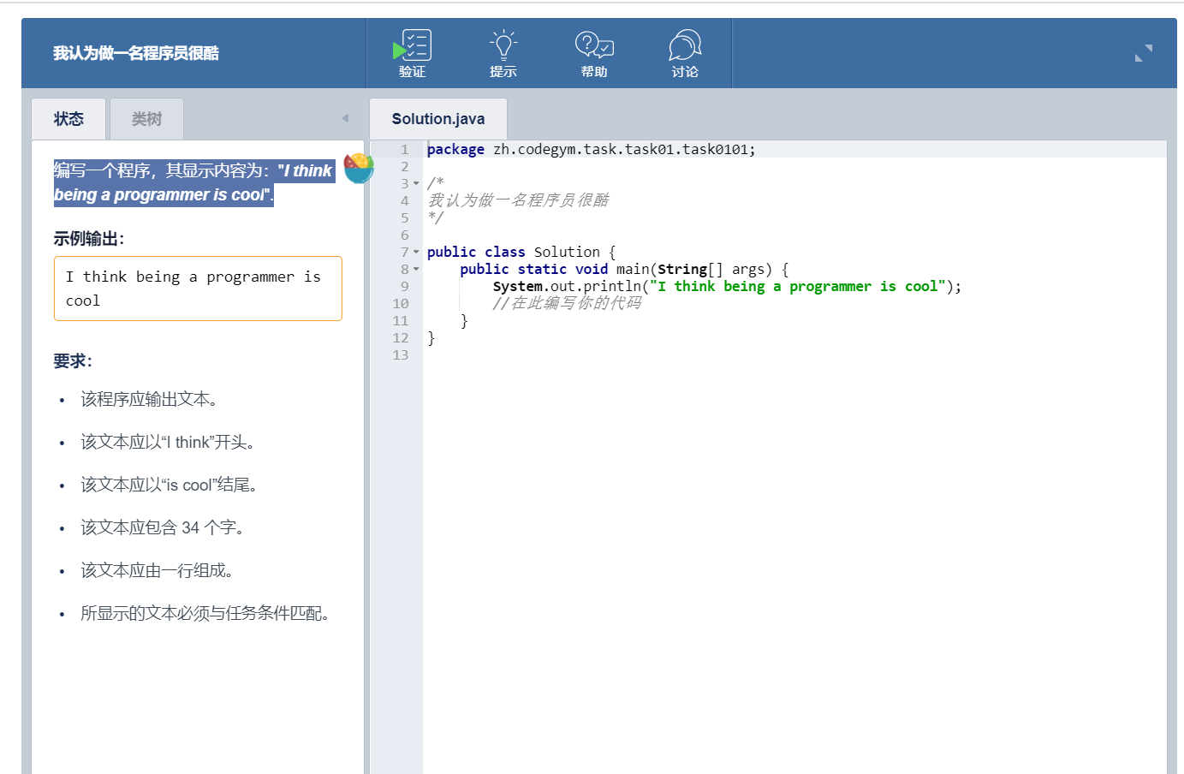Click the public class Solution line

(521, 252)
